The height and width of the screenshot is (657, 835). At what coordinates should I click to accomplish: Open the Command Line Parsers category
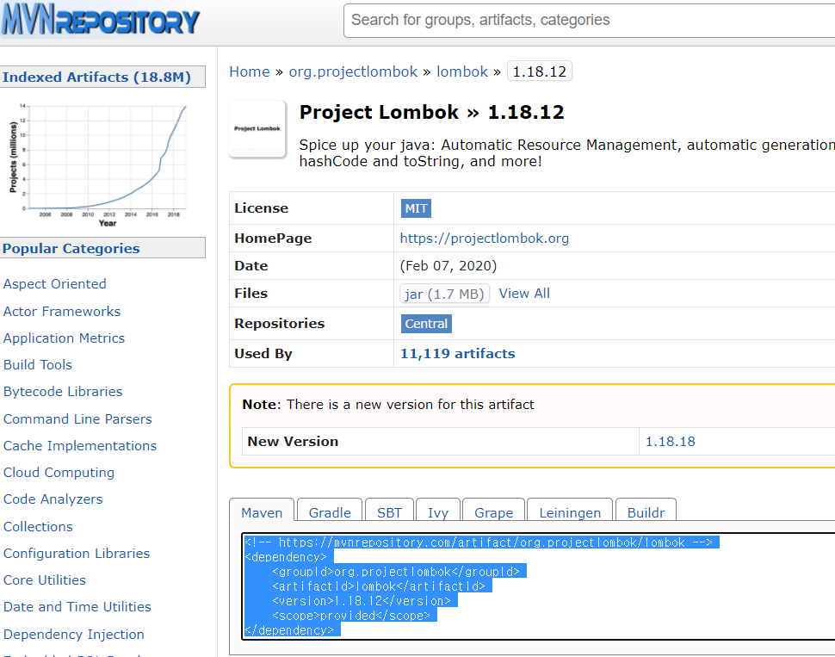click(x=77, y=418)
